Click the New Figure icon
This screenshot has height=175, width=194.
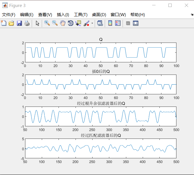[x=4, y=23]
